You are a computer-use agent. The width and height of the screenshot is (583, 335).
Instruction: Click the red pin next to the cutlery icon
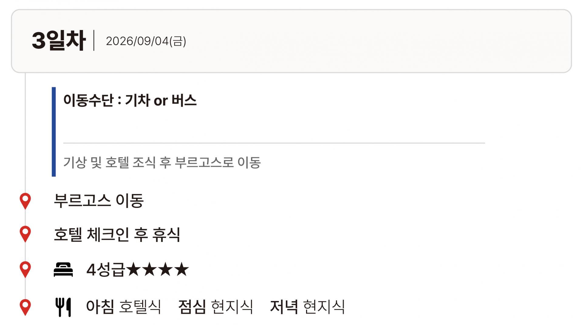pyautogui.click(x=25, y=307)
